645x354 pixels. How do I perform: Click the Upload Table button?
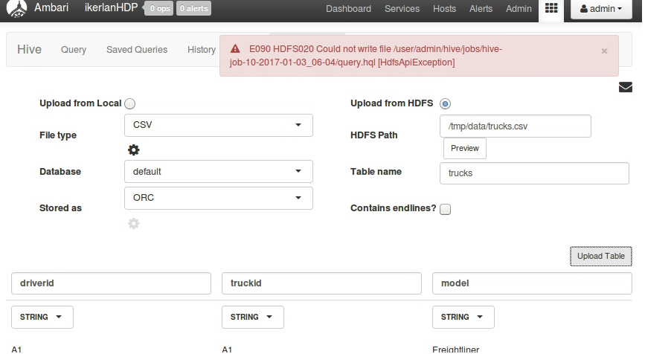coord(601,257)
